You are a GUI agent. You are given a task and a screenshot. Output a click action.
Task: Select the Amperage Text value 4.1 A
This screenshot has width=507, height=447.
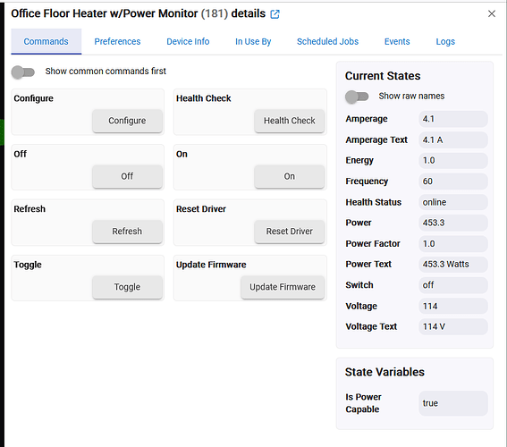coord(453,140)
